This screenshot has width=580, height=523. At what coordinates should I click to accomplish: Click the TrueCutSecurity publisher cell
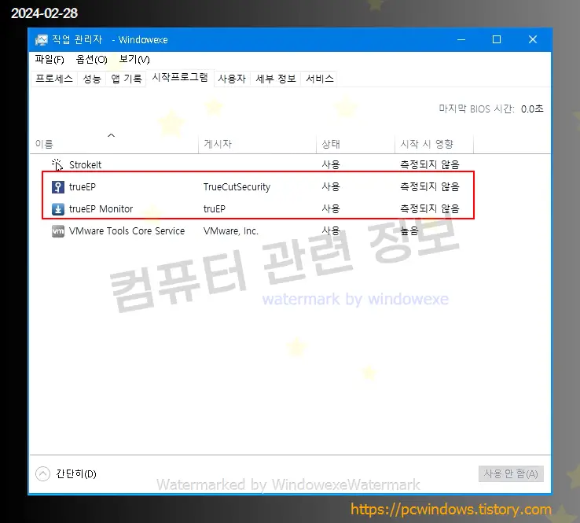[x=237, y=187]
